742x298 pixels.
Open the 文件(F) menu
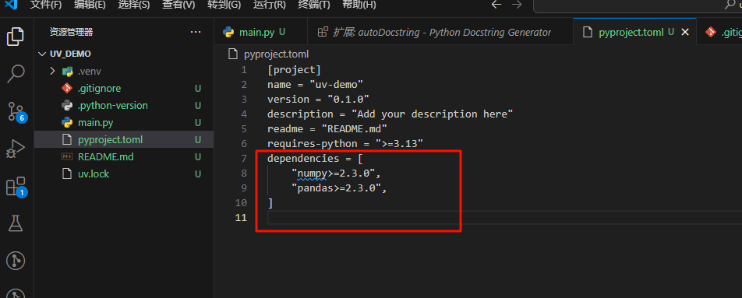click(46, 5)
